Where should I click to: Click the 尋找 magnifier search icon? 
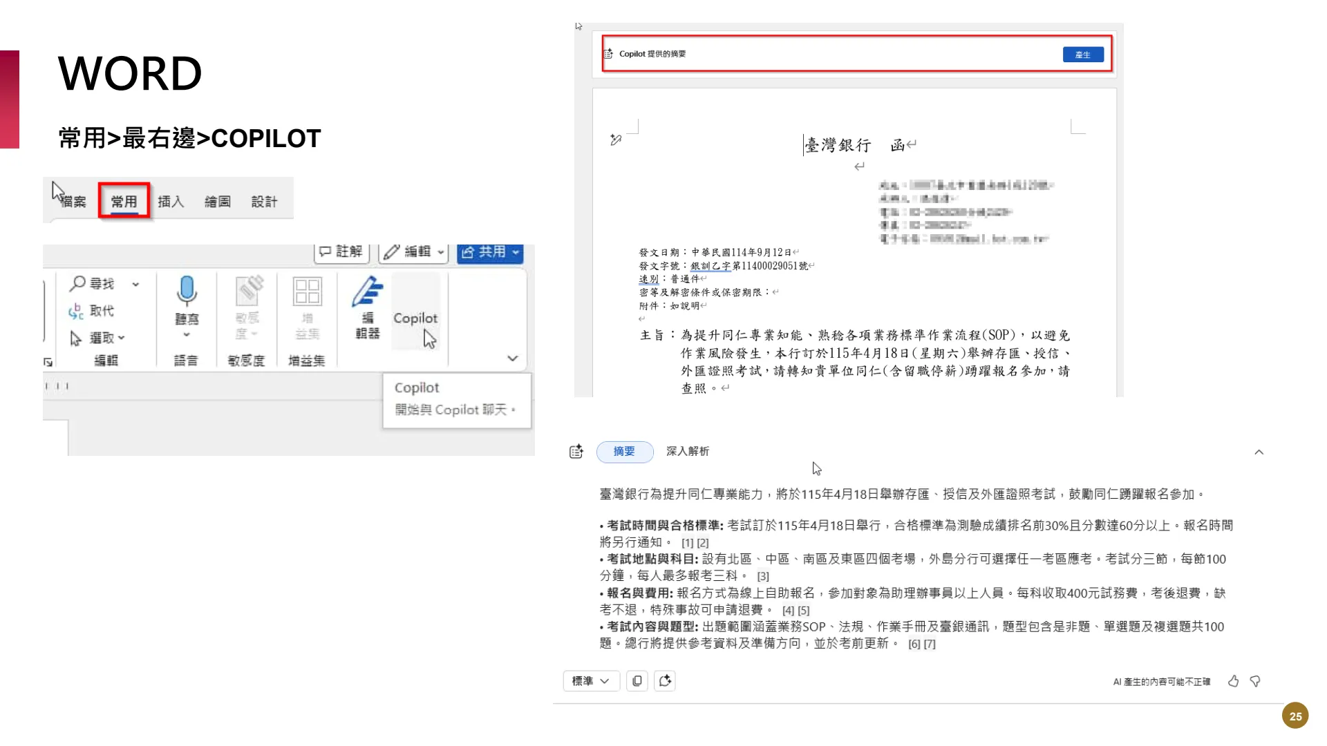[x=78, y=283]
